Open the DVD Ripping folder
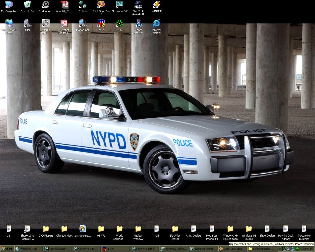315x252 pixels. 46,231
